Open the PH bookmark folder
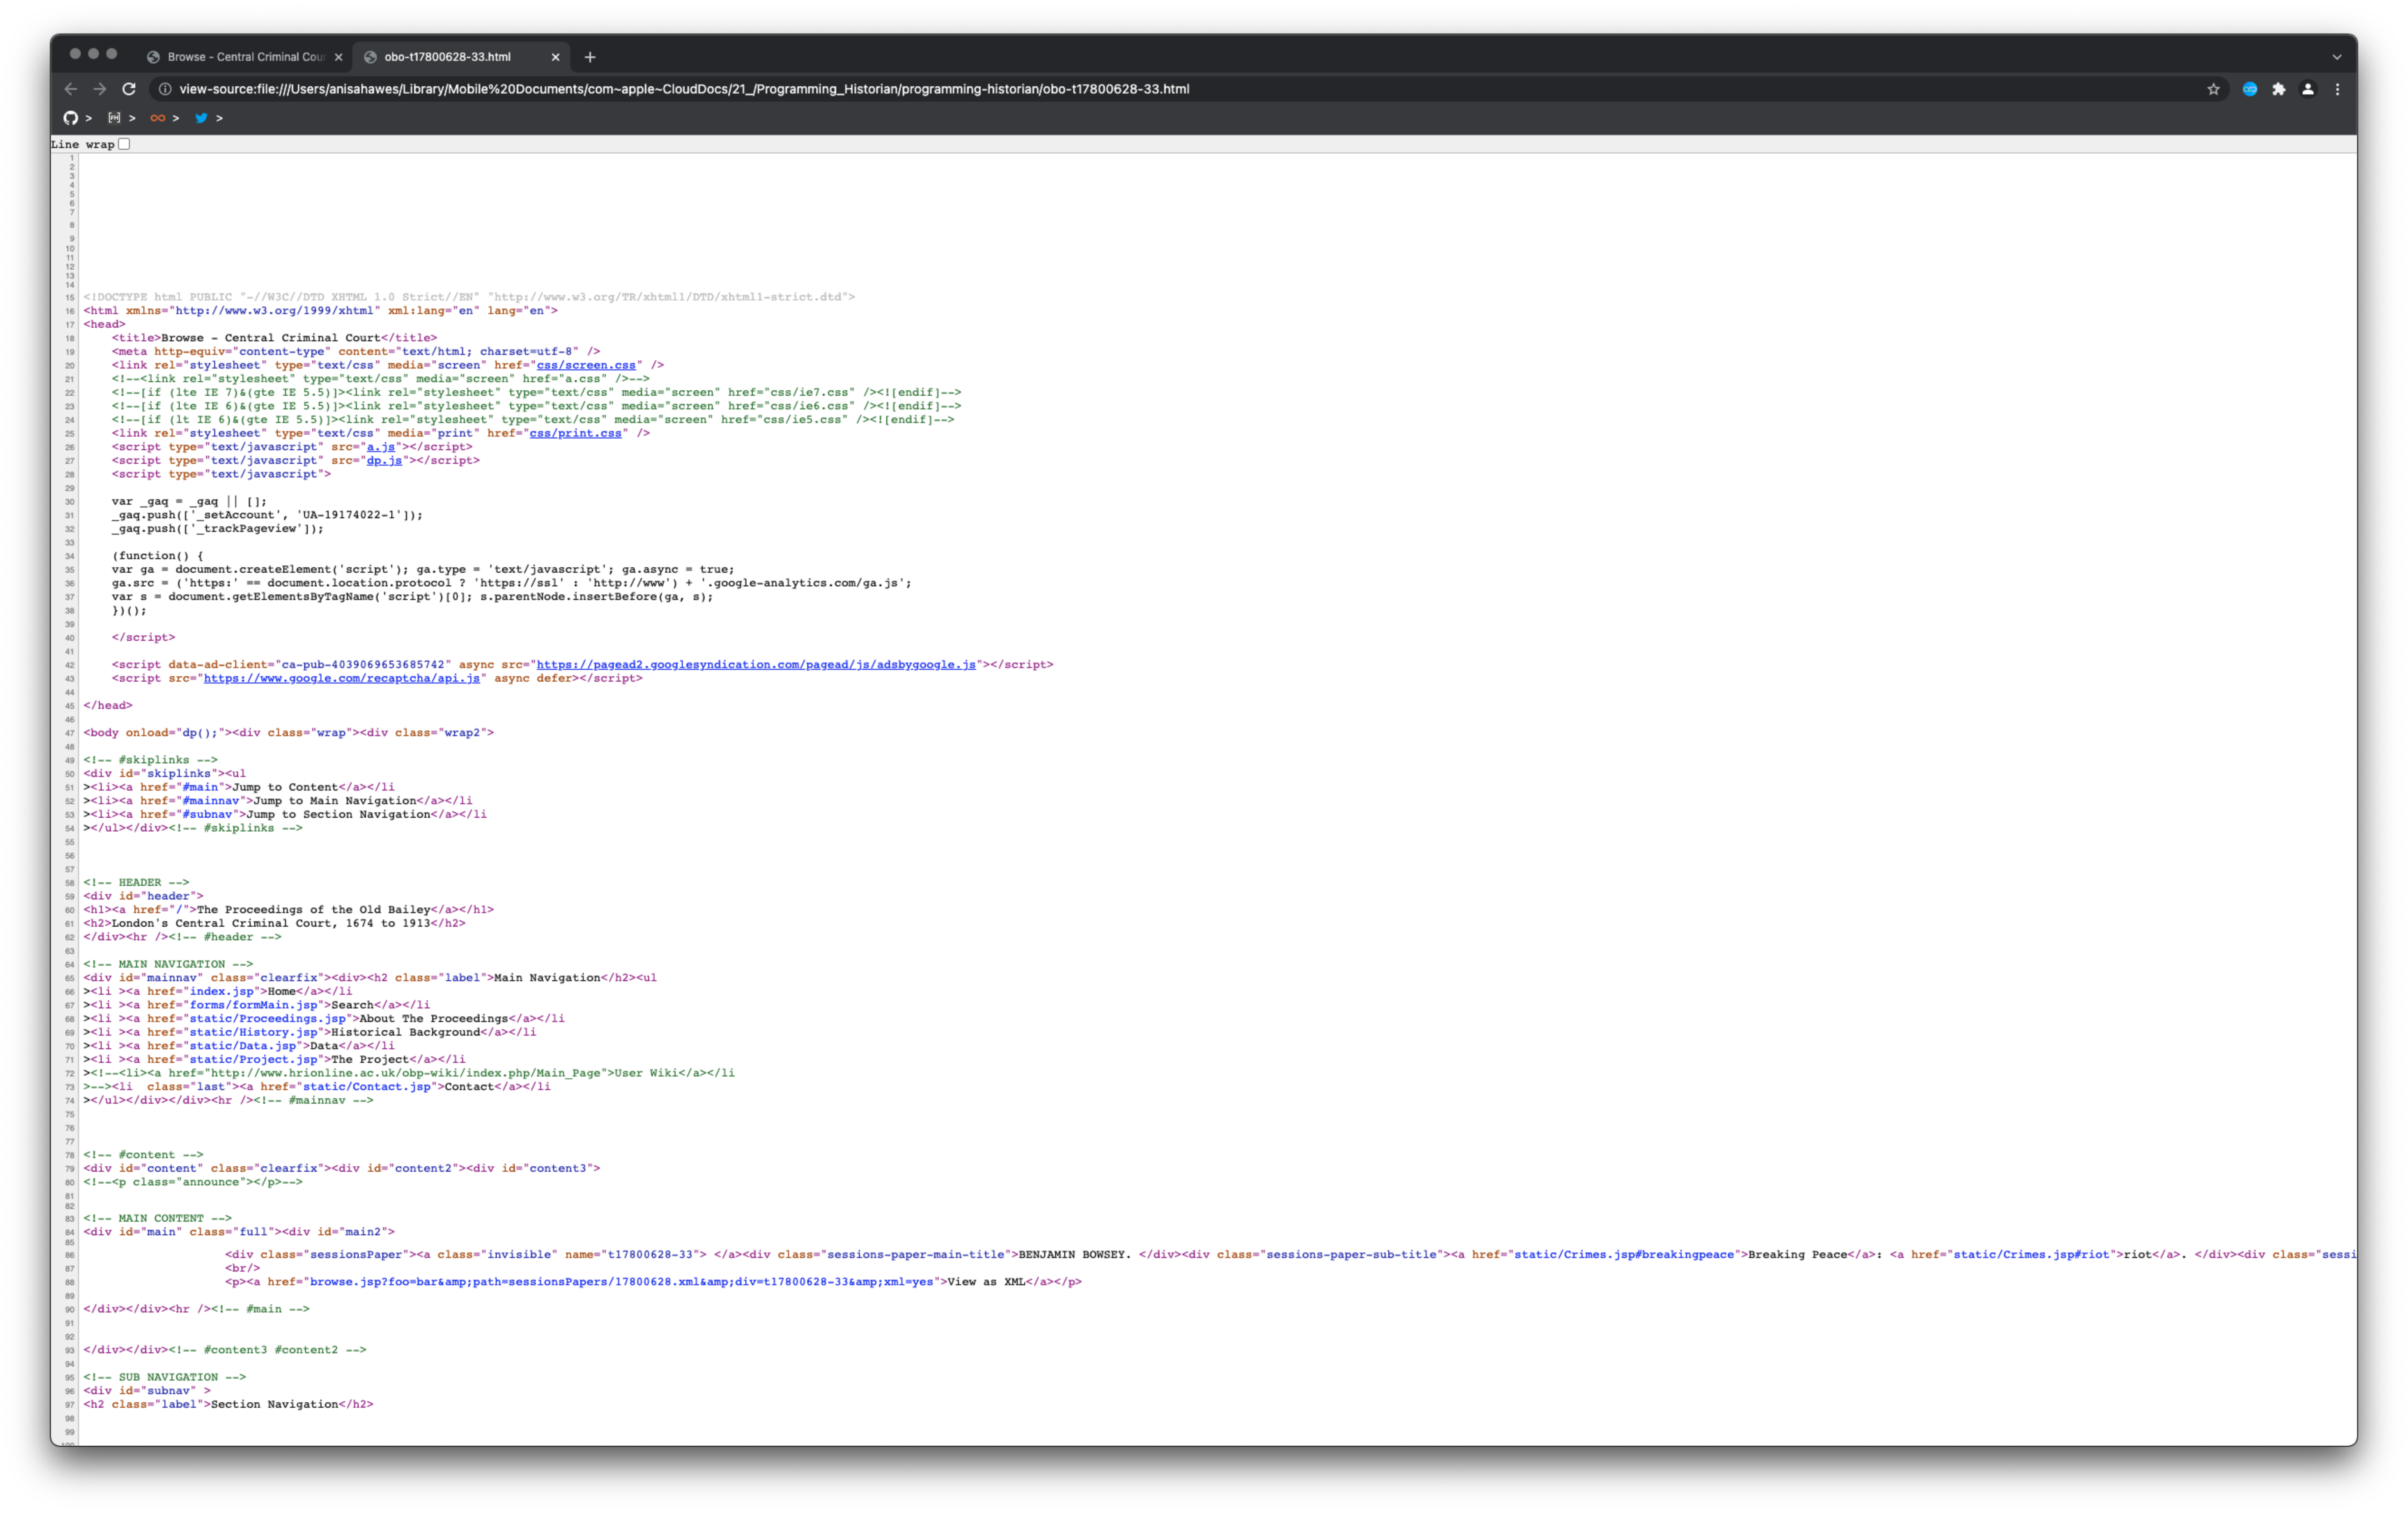This screenshot has width=2408, height=1513. click(x=121, y=118)
